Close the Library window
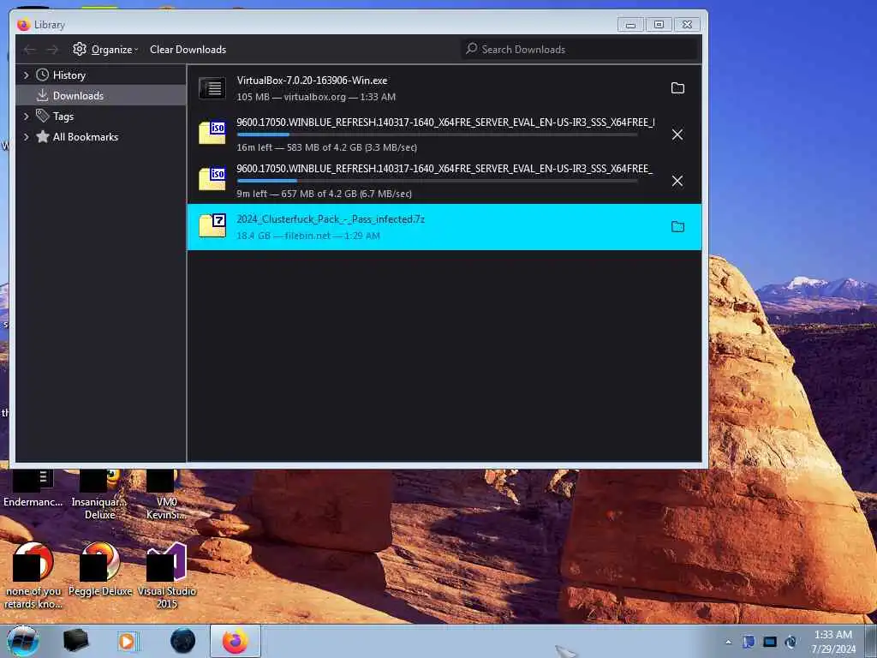Viewport: 877px width, 658px height. 688,25
